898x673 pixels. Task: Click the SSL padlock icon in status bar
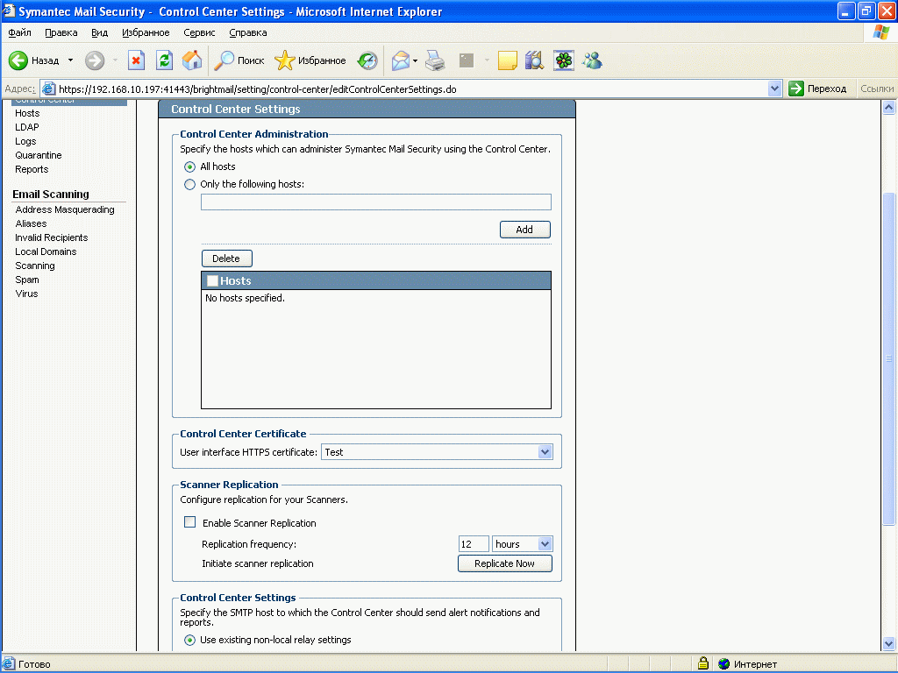click(703, 663)
